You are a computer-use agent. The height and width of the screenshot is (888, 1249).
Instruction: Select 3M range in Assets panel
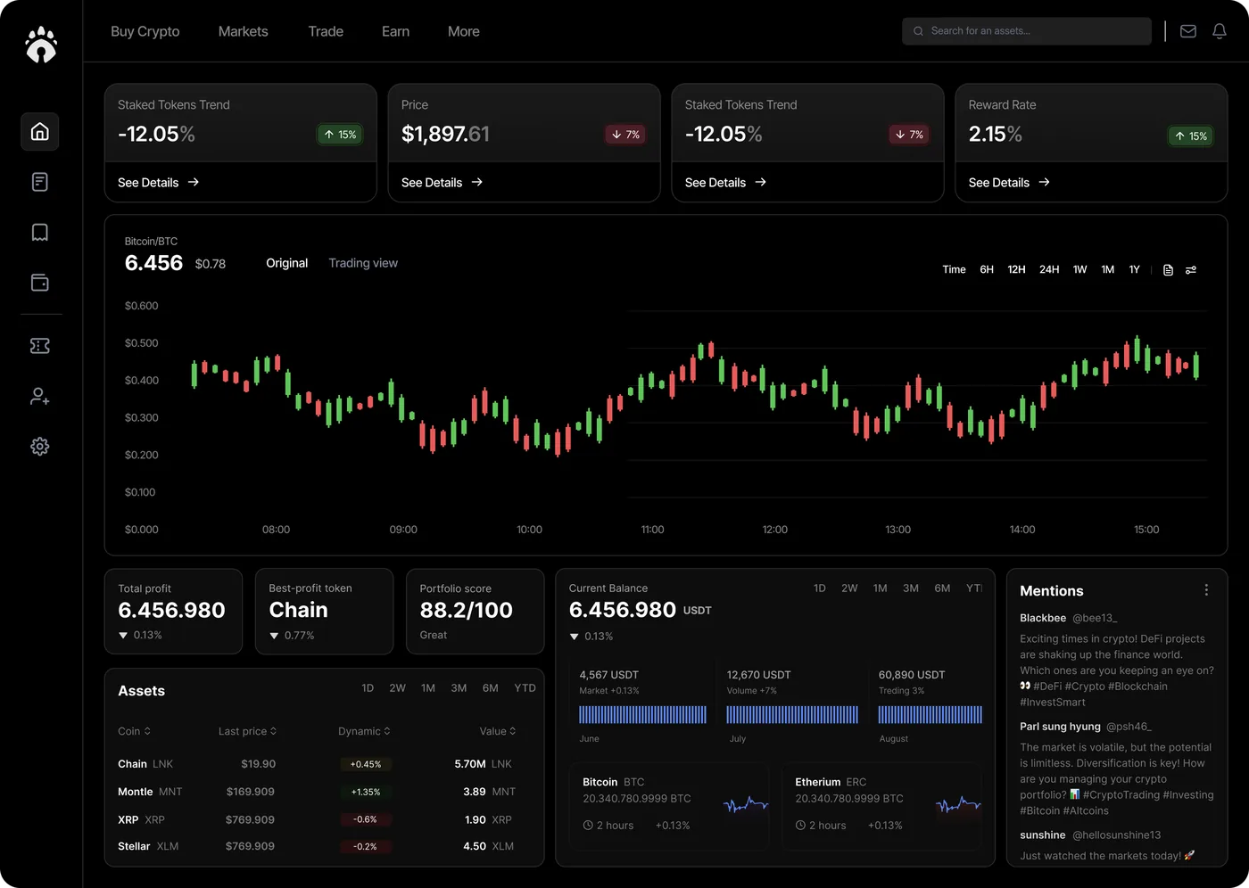coord(459,688)
